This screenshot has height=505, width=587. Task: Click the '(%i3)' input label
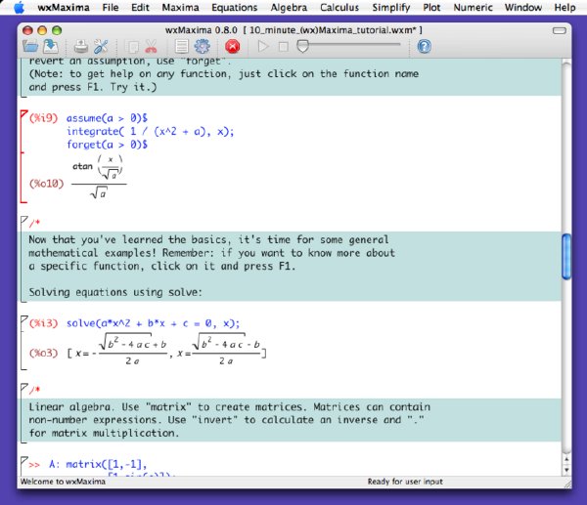(x=44, y=323)
